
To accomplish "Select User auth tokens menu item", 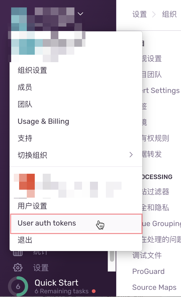I will [x=76, y=223].
